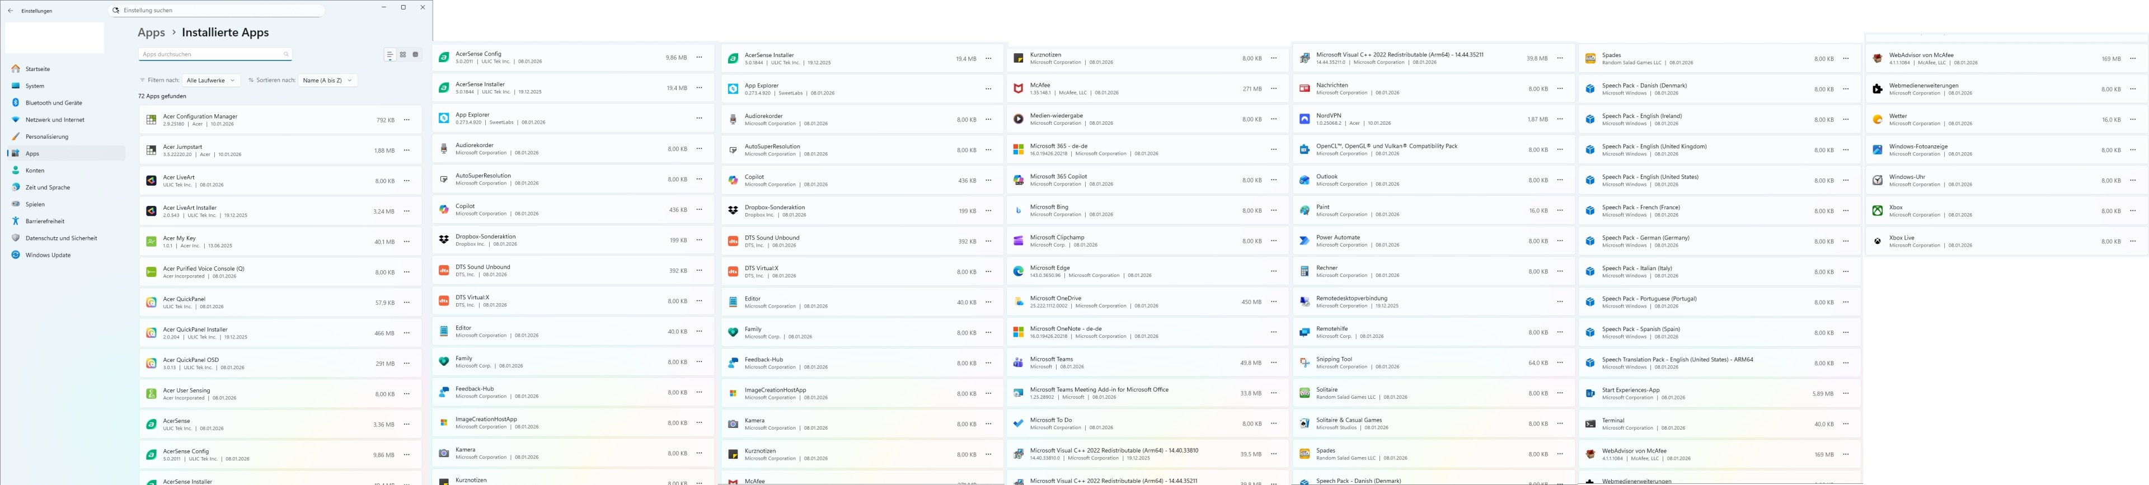Open Startseite in the settings sidebar
The width and height of the screenshot is (2149, 485).
click(66, 69)
